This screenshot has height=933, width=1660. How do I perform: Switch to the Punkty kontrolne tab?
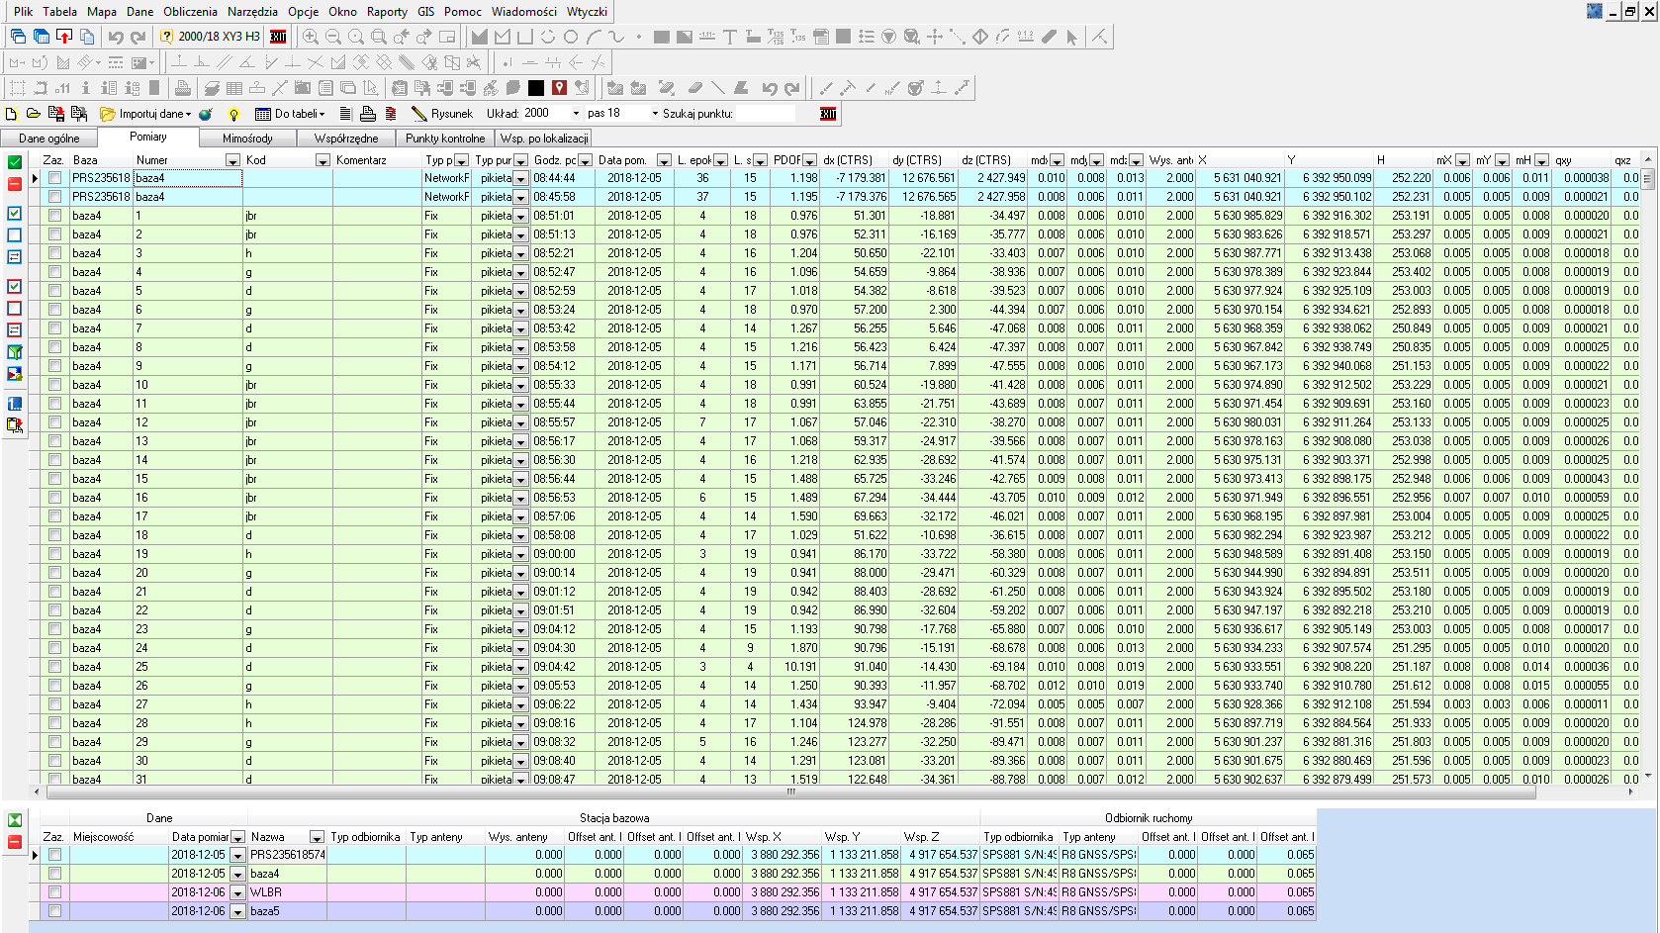click(x=445, y=139)
